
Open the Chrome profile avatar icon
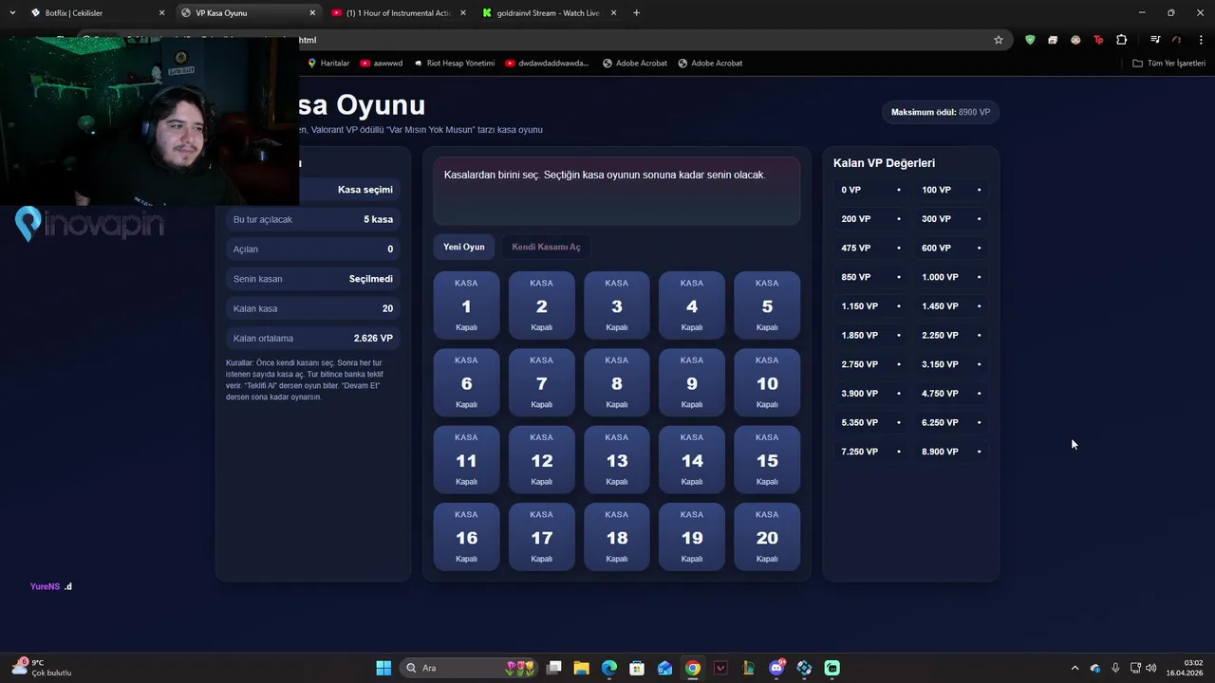1177,40
